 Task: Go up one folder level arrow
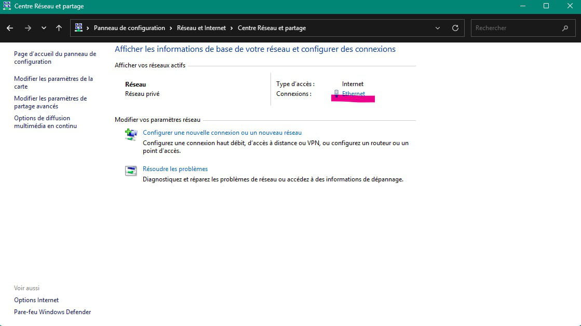(x=59, y=28)
